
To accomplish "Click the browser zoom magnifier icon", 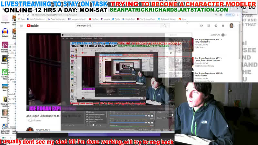I will (x=216, y=15).
